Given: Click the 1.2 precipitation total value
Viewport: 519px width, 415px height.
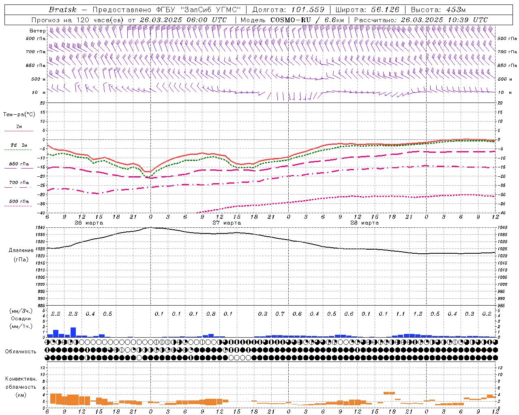Looking at the screenshot, I should 418,314.
